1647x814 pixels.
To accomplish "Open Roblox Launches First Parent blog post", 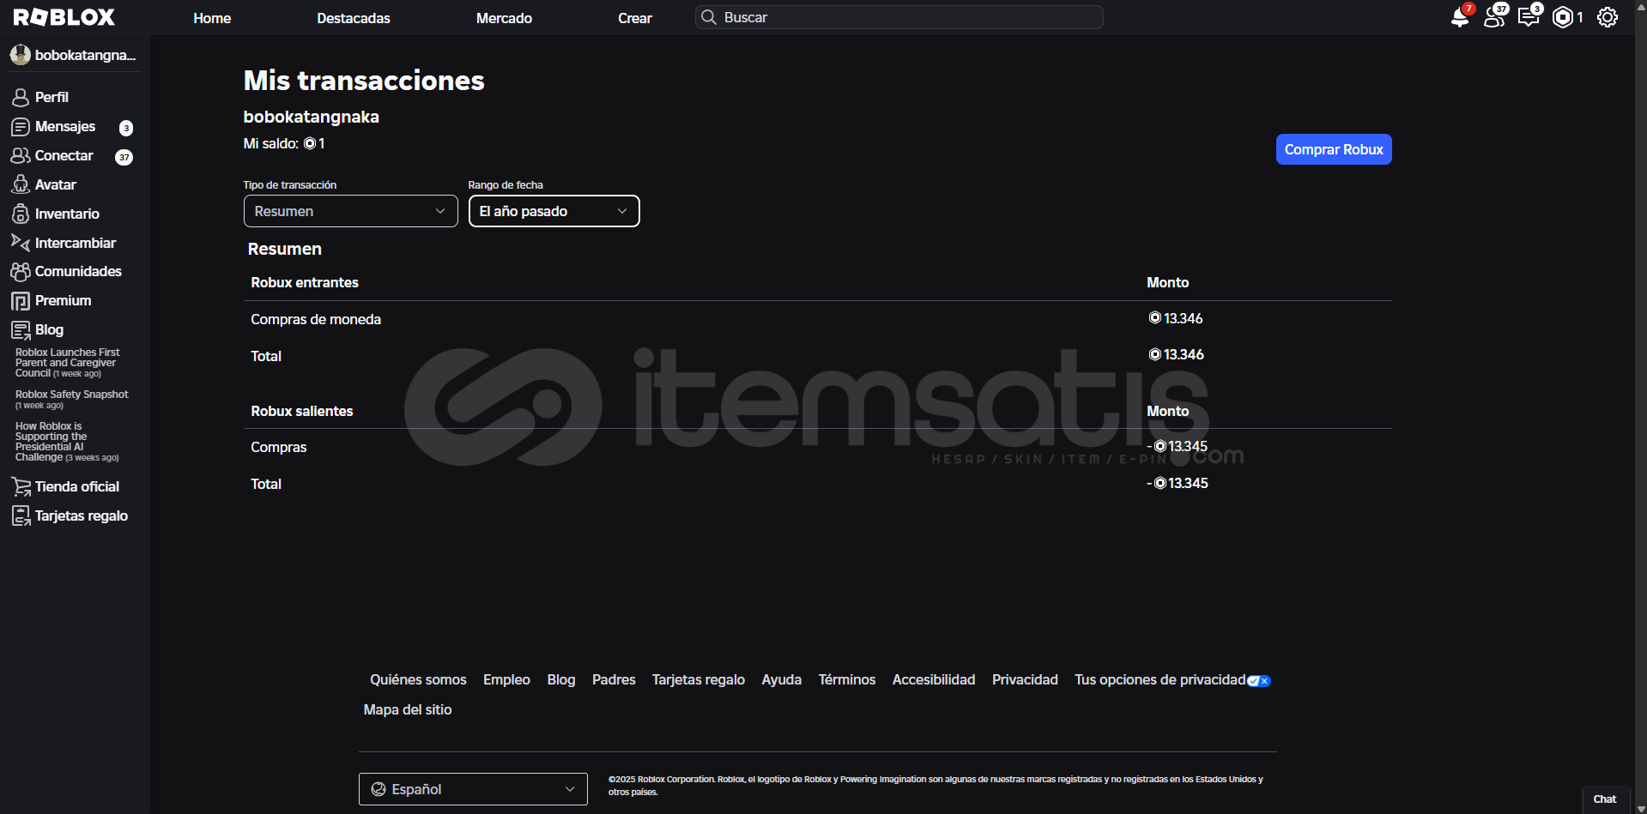I will 68,363.
